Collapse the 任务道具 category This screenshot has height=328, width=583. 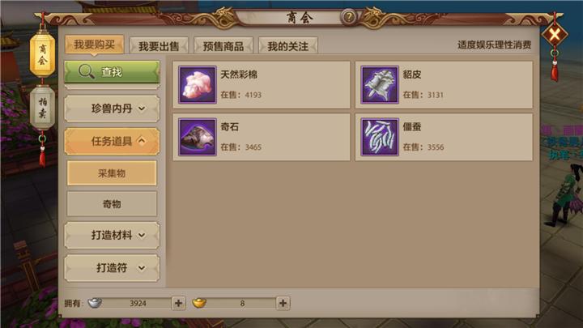click(x=112, y=141)
